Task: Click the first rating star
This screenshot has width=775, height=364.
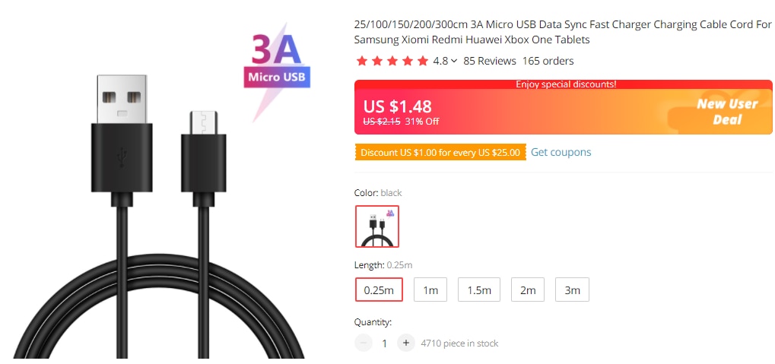Action: click(x=362, y=62)
